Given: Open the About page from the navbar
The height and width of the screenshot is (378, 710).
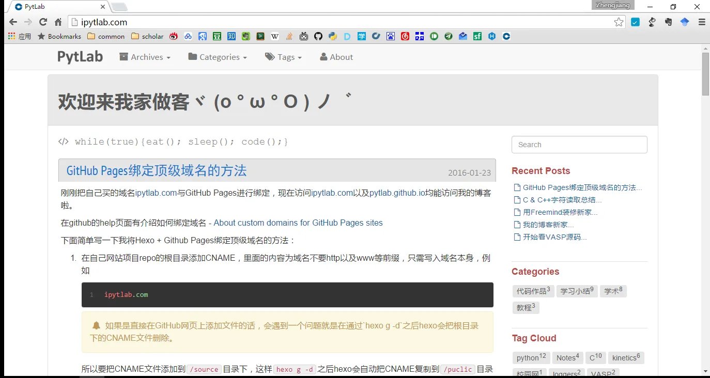Looking at the screenshot, I should point(336,57).
